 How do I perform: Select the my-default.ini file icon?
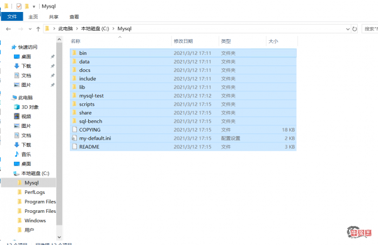pos(74,138)
